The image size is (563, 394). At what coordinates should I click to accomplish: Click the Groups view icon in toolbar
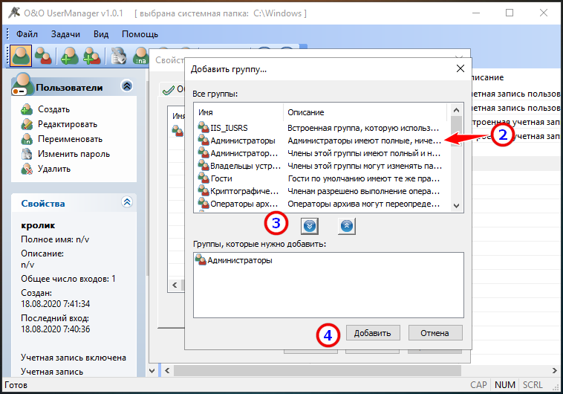click(x=44, y=56)
